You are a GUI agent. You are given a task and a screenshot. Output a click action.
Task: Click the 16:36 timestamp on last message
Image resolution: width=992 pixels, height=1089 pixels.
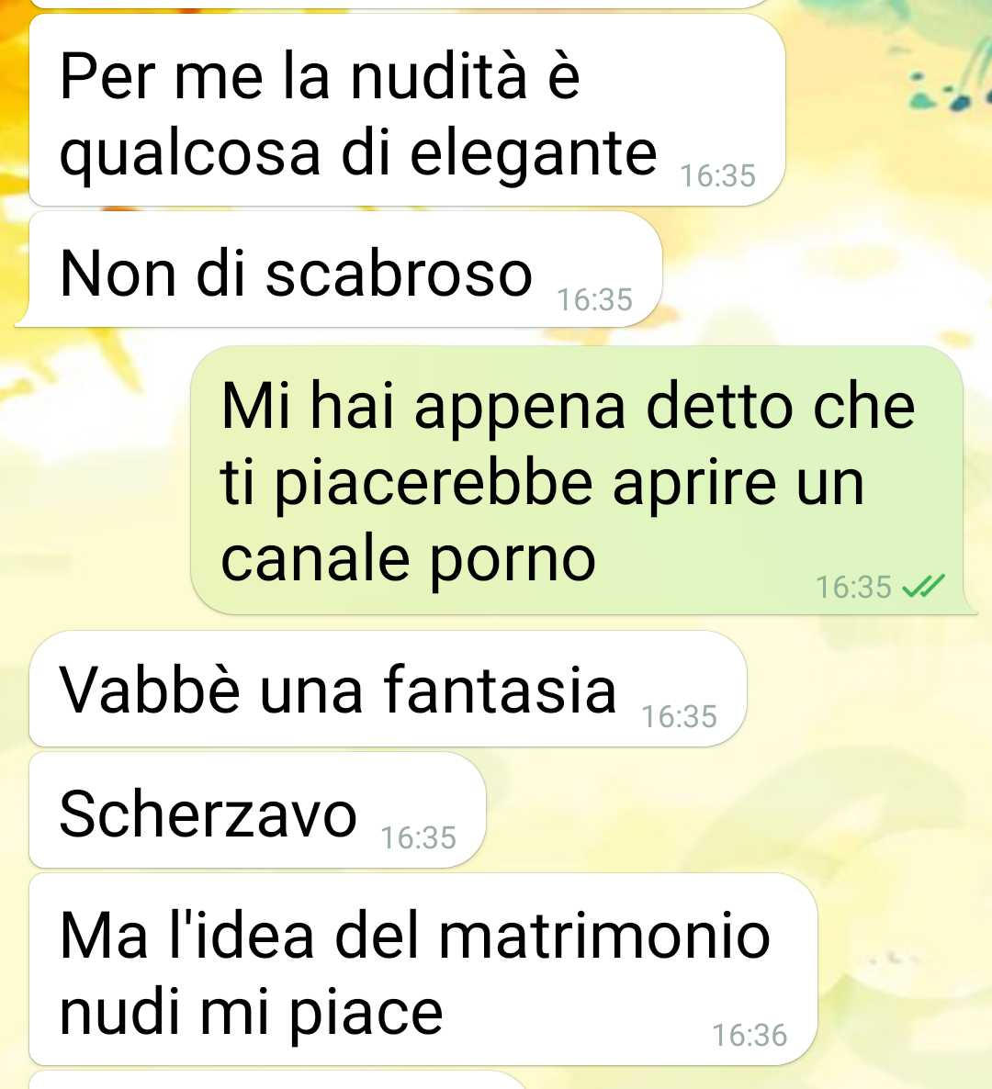pyautogui.click(x=750, y=1035)
